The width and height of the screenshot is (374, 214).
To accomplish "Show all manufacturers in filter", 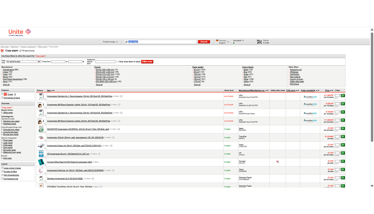I will pyautogui.click(x=6, y=84).
